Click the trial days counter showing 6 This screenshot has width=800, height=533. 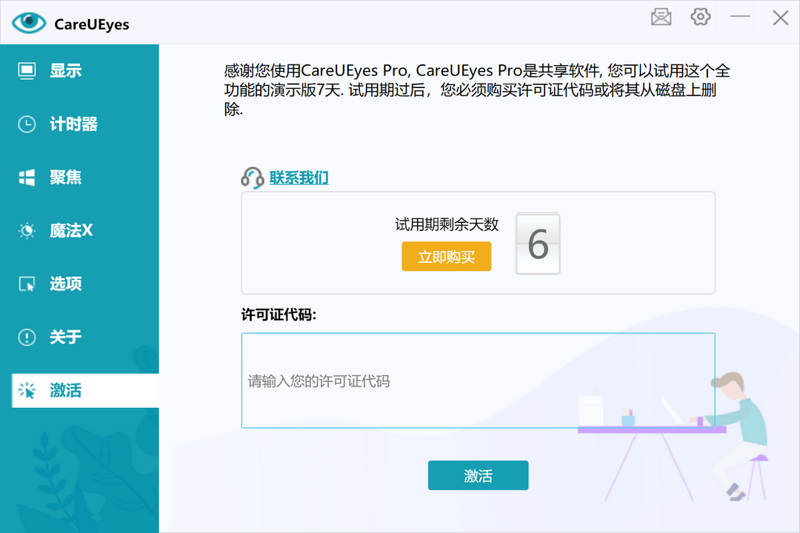pyautogui.click(x=538, y=244)
